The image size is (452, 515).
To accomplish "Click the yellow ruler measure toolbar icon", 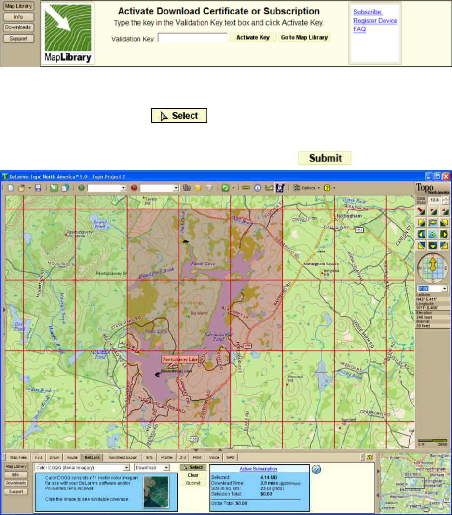I will [246, 188].
